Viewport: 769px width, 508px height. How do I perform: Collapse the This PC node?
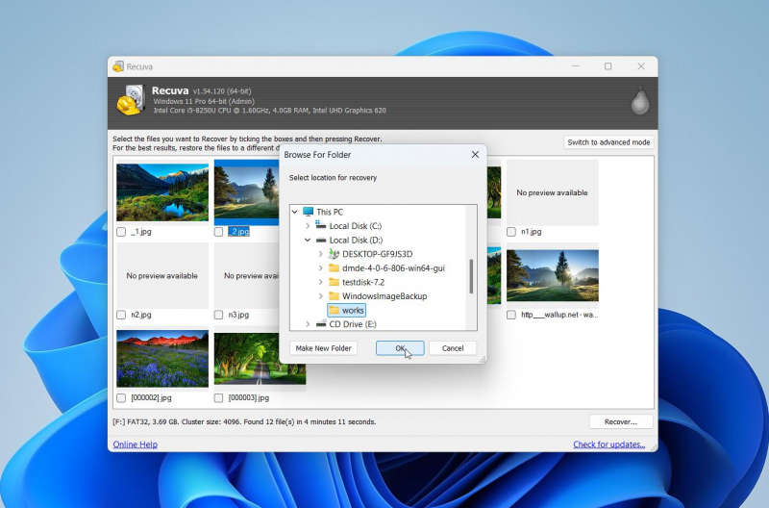click(x=295, y=212)
